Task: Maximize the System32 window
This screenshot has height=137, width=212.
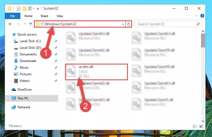Action: tap(186, 8)
